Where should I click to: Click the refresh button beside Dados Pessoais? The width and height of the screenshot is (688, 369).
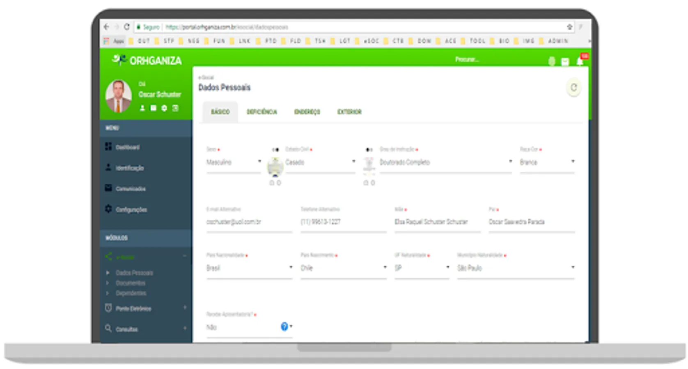click(x=574, y=87)
